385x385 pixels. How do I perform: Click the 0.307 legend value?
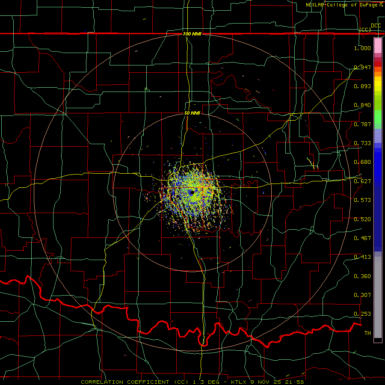click(x=362, y=295)
